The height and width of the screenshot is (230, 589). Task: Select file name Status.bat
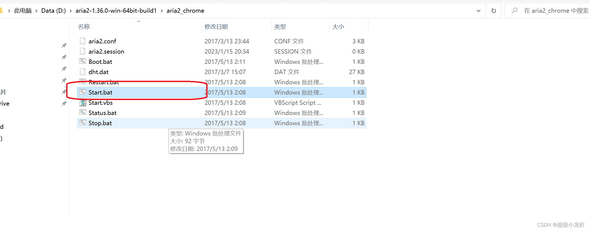pyautogui.click(x=102, y=113)
